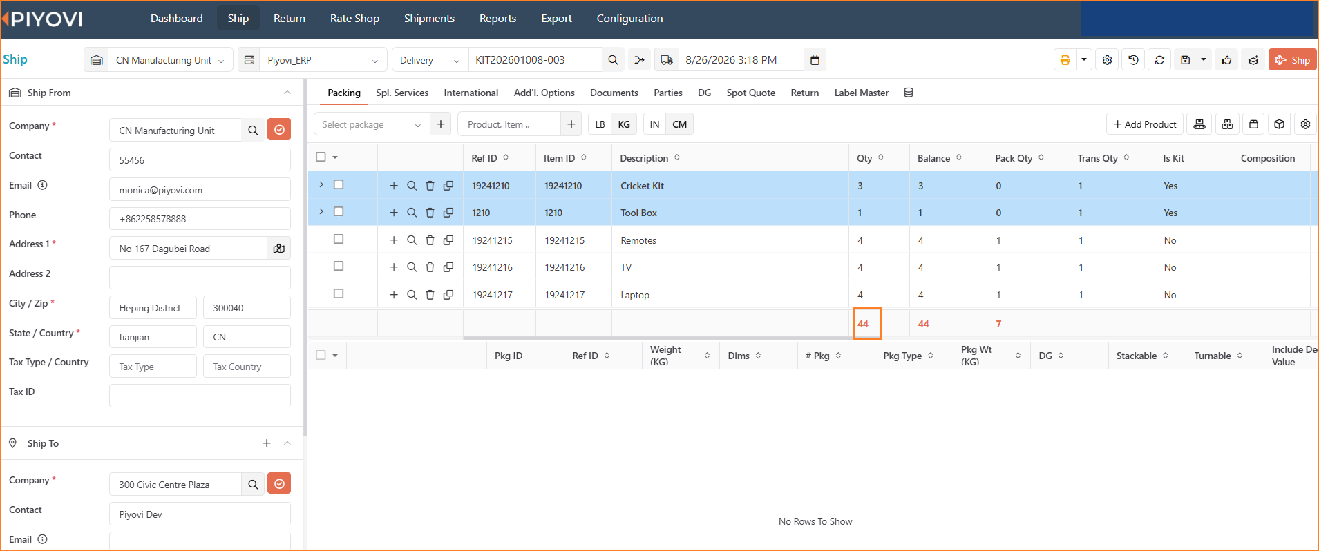Open the Rate Shop menu

pyautogui.click(x=354, y=19)
